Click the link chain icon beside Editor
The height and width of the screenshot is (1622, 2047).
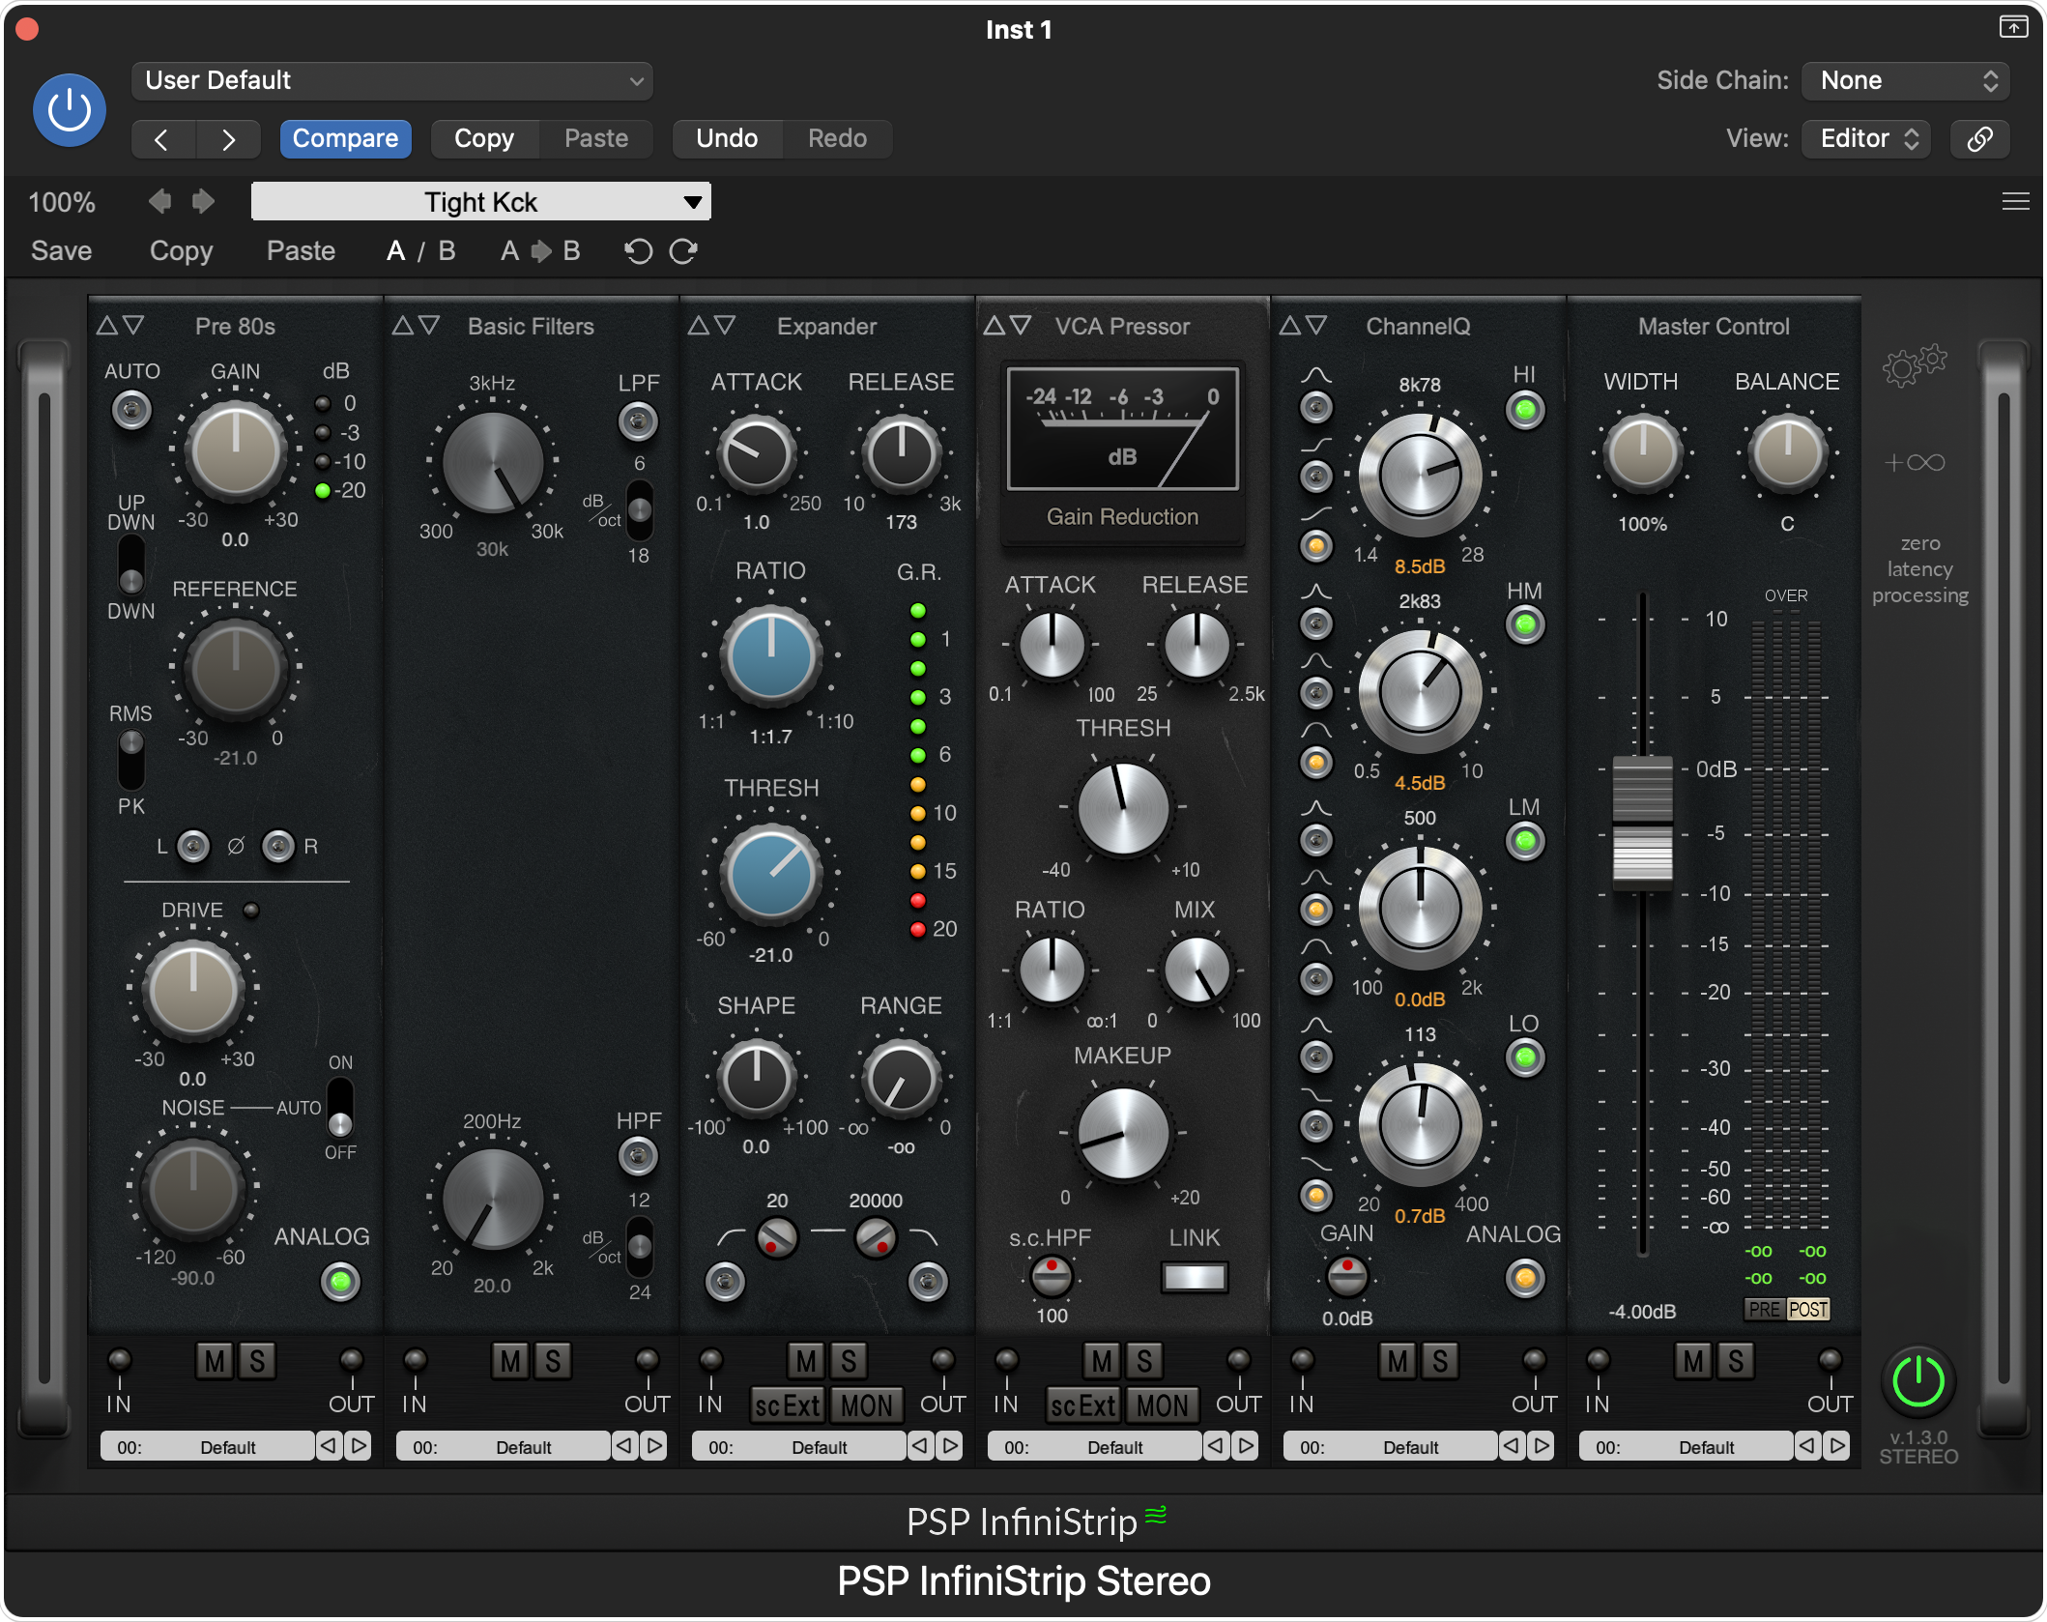coord(1979,138)
